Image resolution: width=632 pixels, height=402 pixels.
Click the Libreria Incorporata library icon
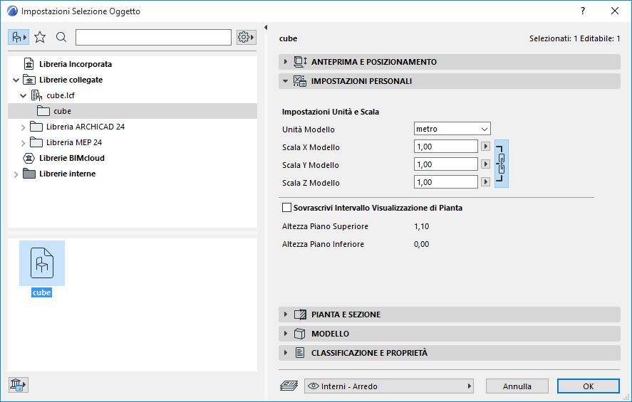click(x=29, y=64)
